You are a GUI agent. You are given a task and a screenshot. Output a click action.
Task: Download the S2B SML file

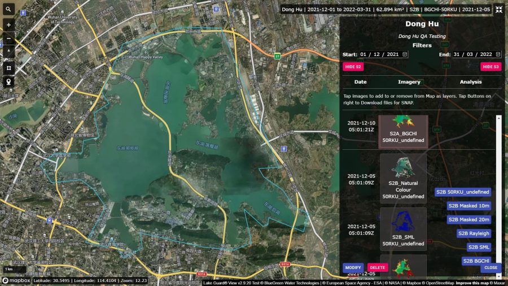click(479, 247)
